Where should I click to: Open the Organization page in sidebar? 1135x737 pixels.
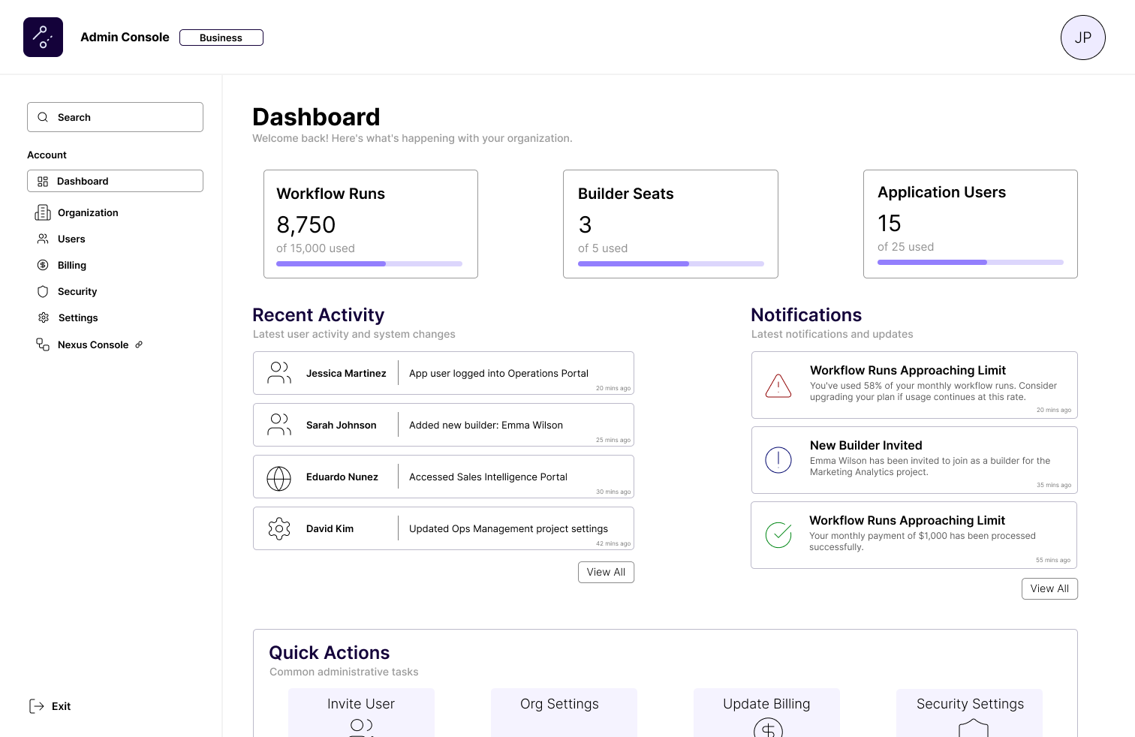[88, 213]
